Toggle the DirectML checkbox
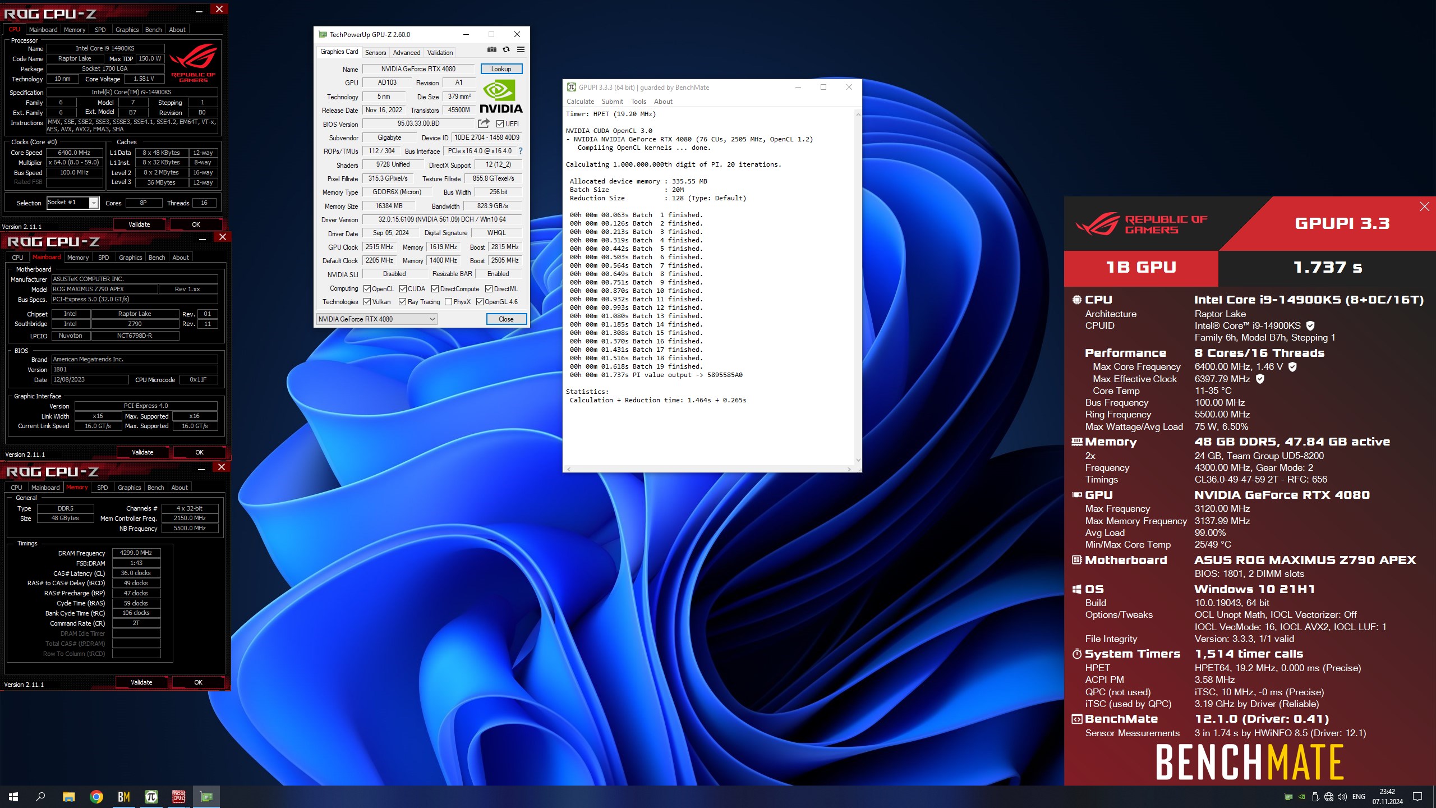 pyautogui.click(x=489, y=289)
